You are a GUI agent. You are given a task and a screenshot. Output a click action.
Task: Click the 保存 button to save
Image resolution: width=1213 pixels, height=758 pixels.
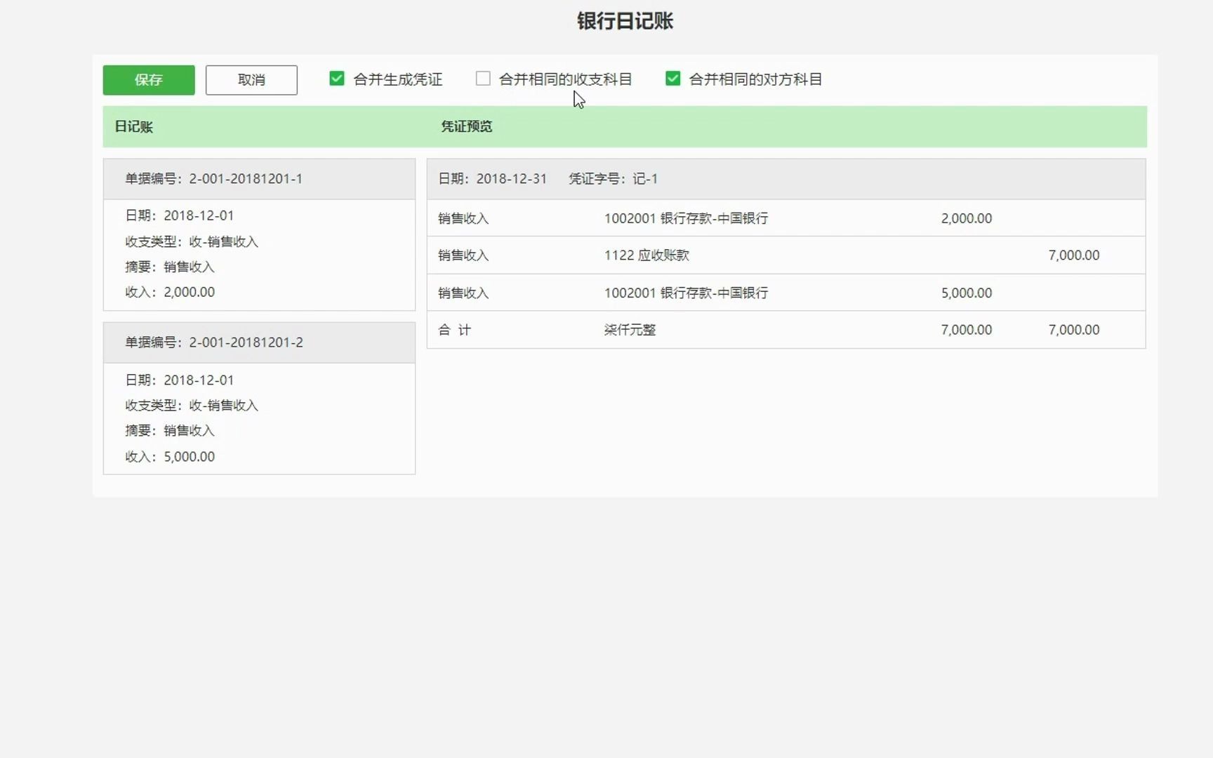click(147, 80)
